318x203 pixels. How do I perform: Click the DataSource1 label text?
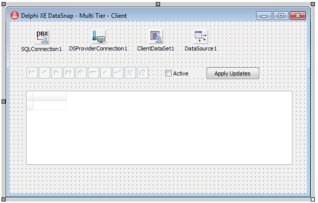pyautogui.click(x=200, y=49)
